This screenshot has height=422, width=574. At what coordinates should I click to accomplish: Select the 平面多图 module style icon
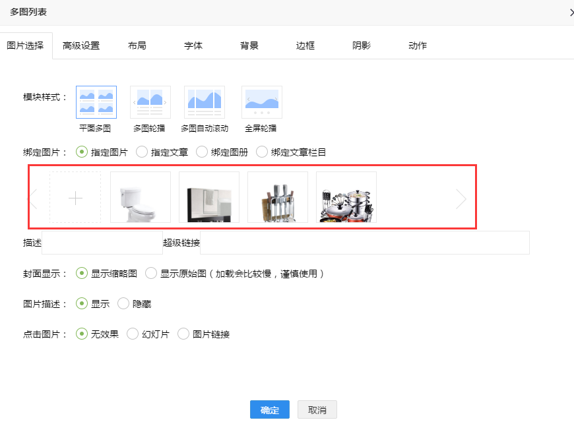pyautogui.click(x=96, y=102)
